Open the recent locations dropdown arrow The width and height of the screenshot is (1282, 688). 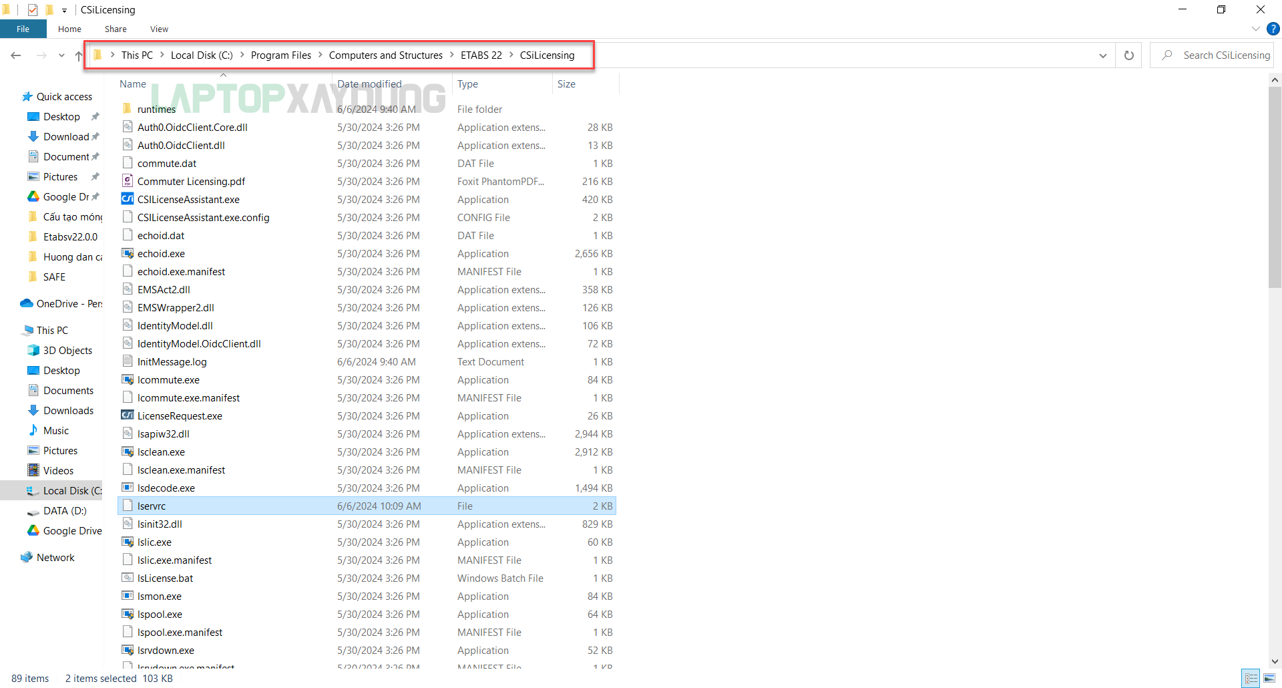point(61,55)
